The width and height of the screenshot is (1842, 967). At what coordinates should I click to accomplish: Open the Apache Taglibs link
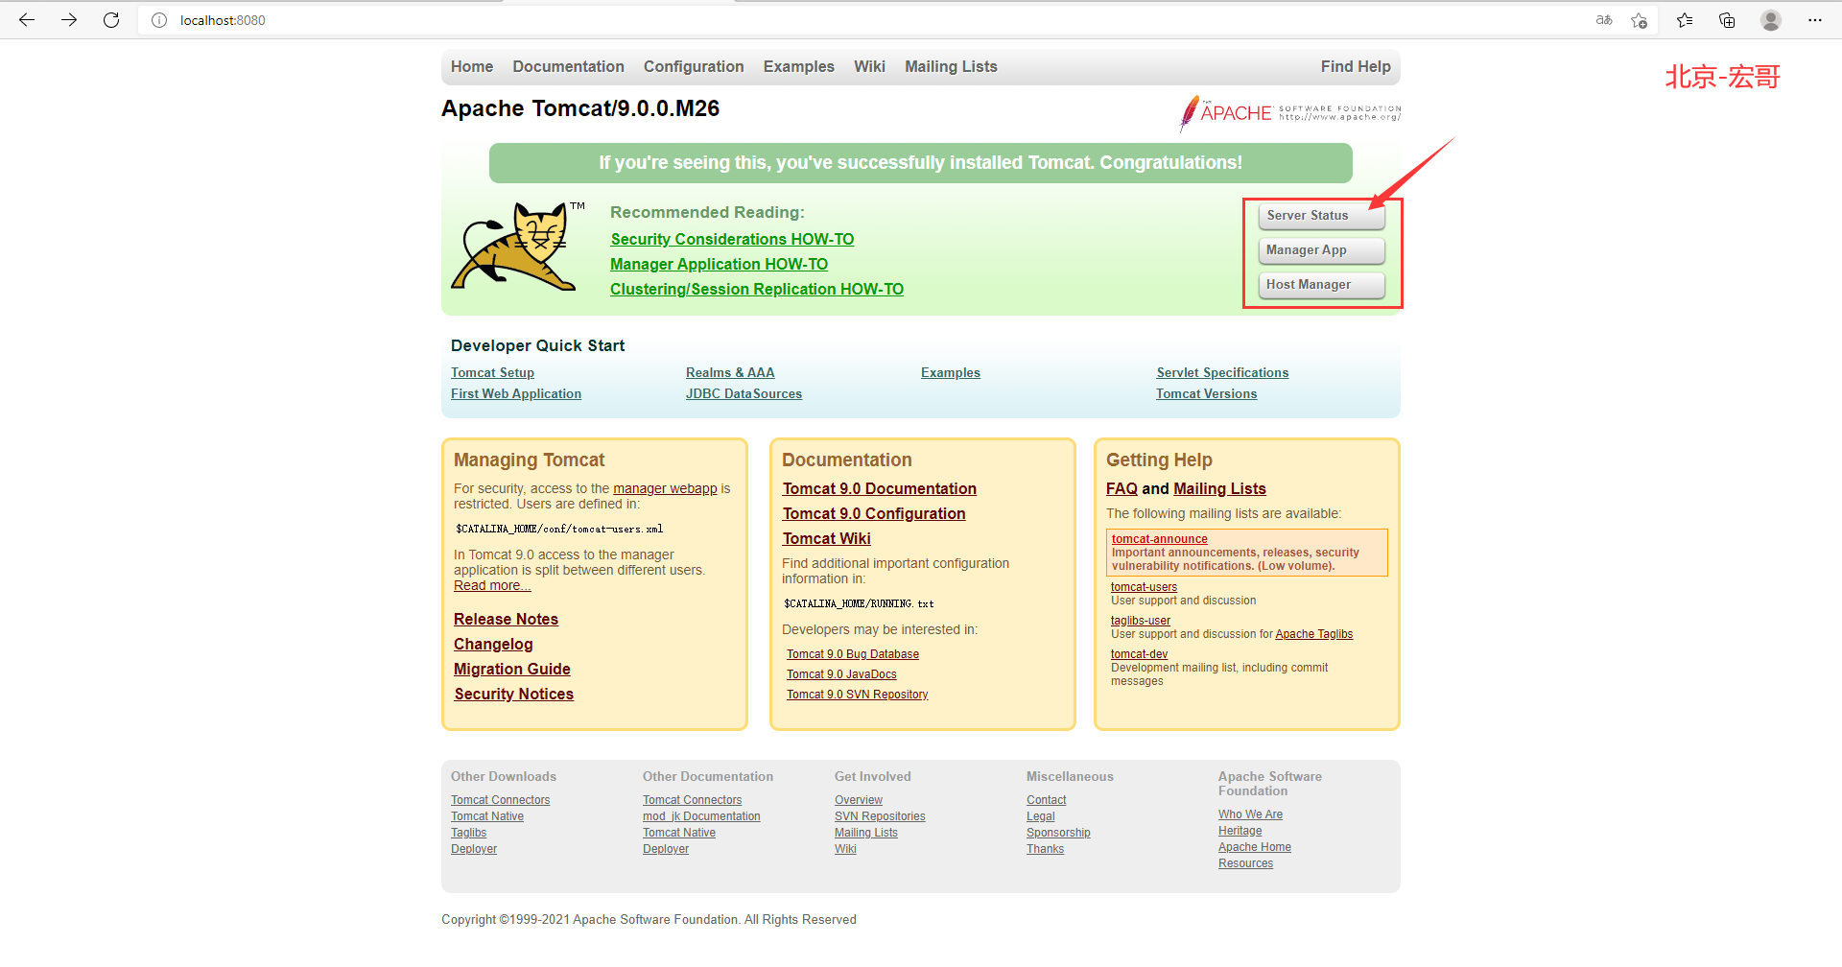click(1313, 634)
